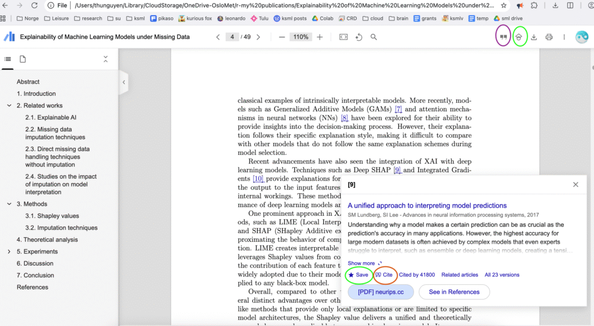Go to next page arrow
This screenshot has width=594, height=326.
[258, 37]
